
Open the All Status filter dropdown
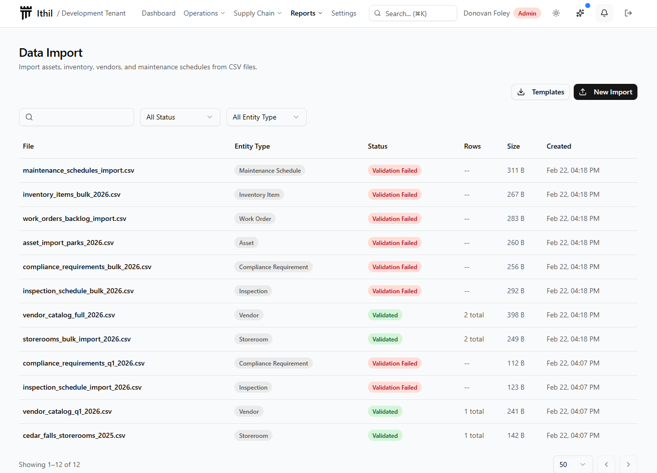180,117
